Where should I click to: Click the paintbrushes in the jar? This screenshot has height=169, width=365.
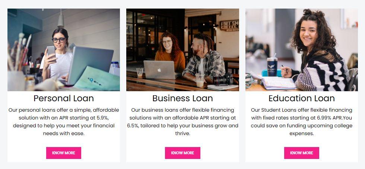[x=19, y=52]
